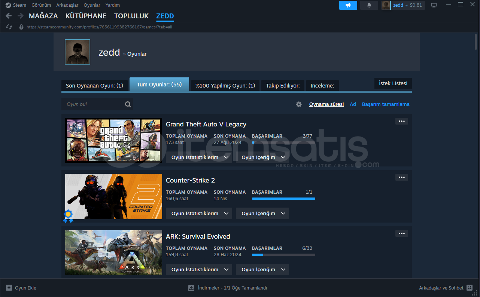Viewport: 480px width, 297px height.
Task: Expand Oyun İstatistiklerim for Counter-Strike 2
Action: click(x=199, y=214)
